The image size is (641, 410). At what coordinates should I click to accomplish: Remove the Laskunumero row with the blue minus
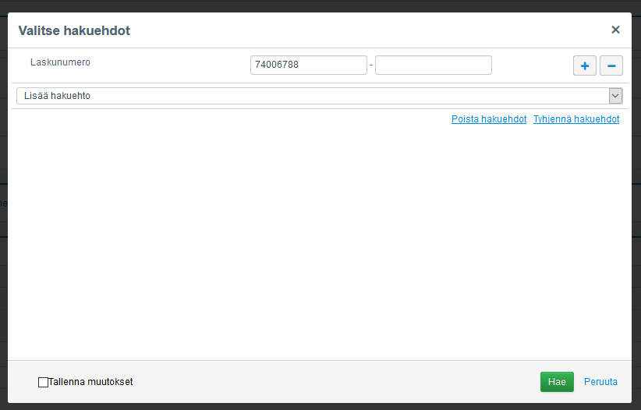click(611, 65)
